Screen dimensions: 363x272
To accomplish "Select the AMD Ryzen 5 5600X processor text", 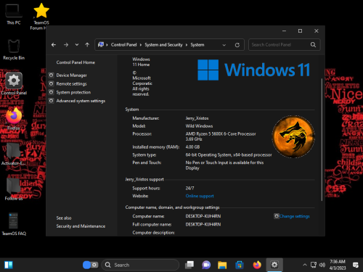I will pos(221,136).
